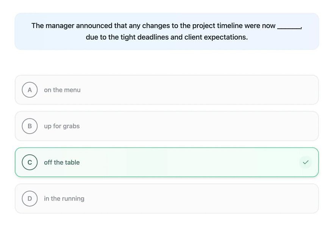The width and height of the screenshot is (336, 227).
Task: Select the letter D circle badge
Action: pyautogui.click(x=30, y=199)
